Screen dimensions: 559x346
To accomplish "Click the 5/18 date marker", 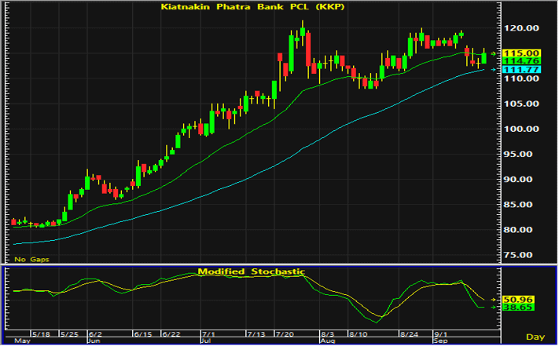I will 41,334.
